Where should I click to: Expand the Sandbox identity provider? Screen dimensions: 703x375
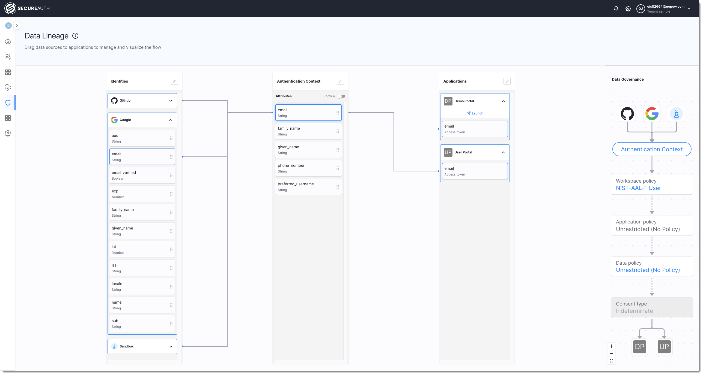click(171, 347)
